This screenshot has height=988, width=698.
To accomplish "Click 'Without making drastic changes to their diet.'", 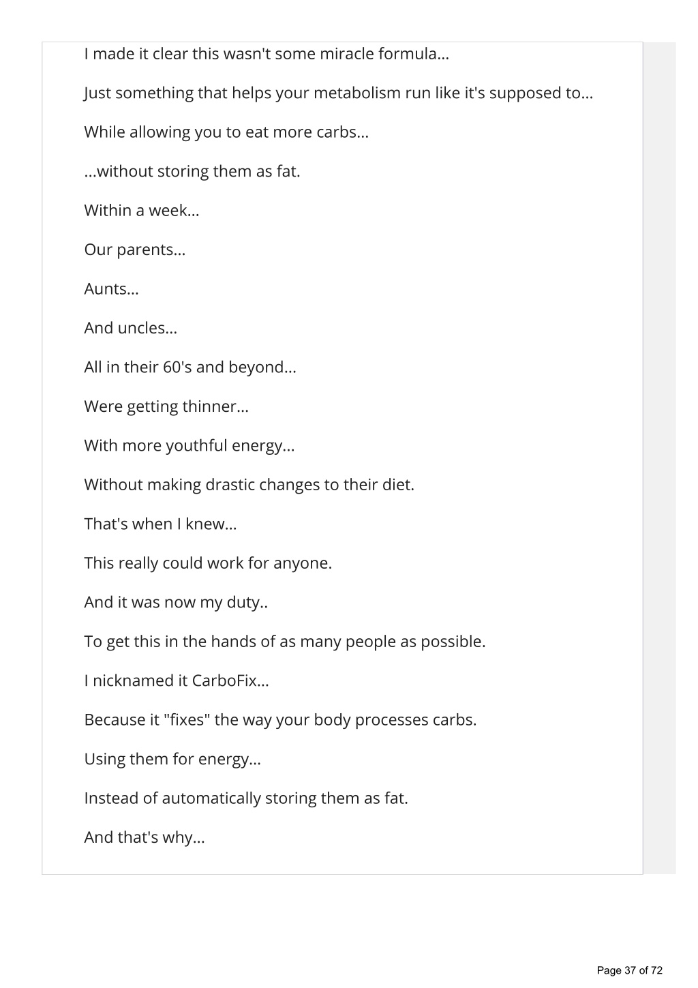I will pos(249,485).
